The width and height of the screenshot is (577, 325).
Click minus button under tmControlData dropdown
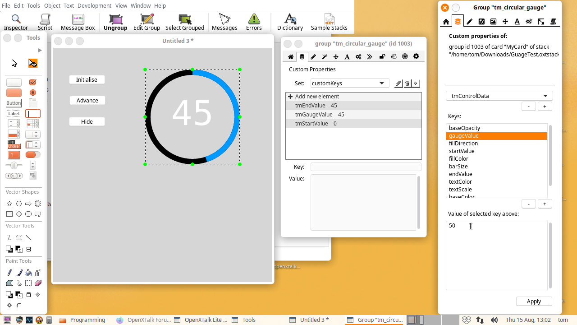tap(528, 106)
